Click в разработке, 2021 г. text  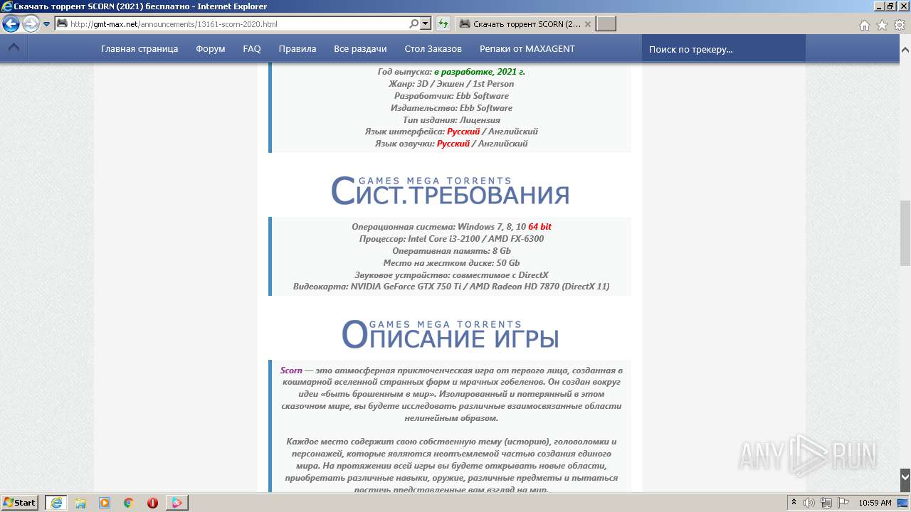tap(479, 72)
